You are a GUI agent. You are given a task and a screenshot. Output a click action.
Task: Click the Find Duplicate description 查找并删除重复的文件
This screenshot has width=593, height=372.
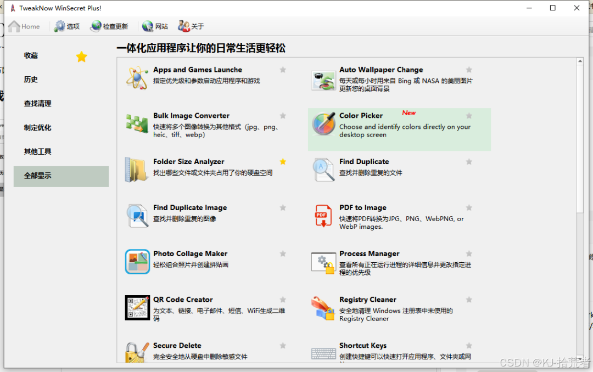pyautogui.click(x=371, y=173)
